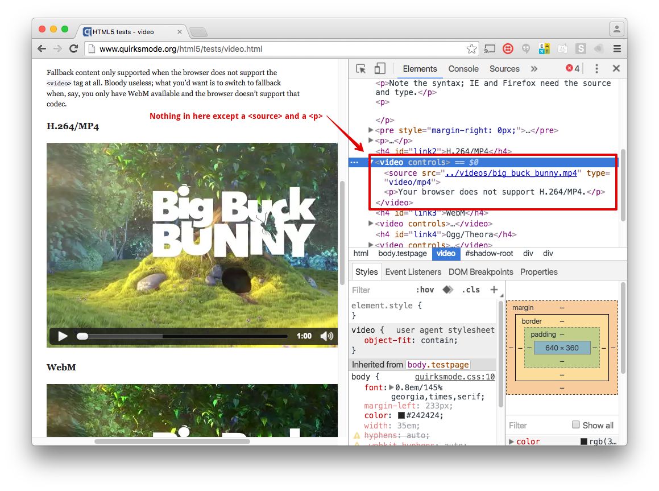Click the gray S extension icon
Viewport: 659px width, 491px height.
coord(581,49)
